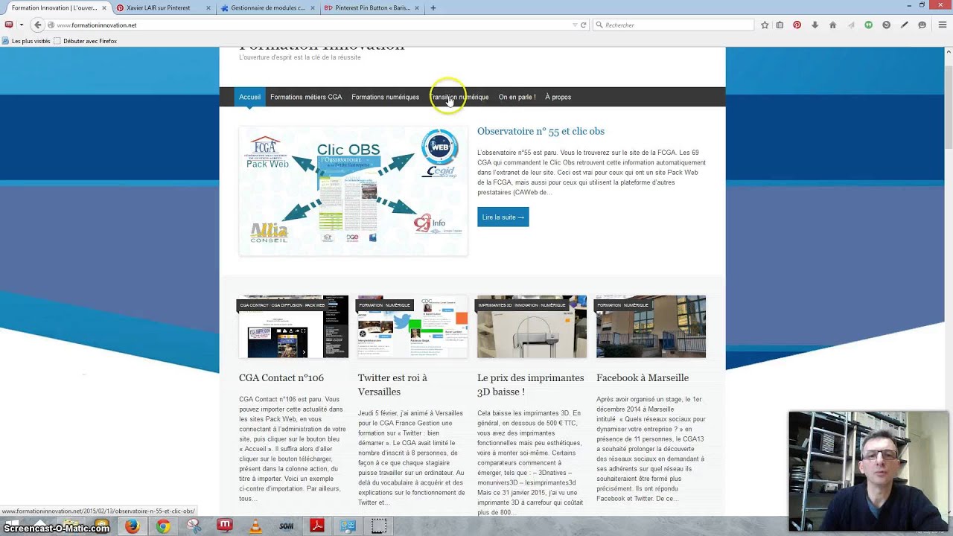Reload the page with the refresh icon
953x536 pixels.
point(583,25)
